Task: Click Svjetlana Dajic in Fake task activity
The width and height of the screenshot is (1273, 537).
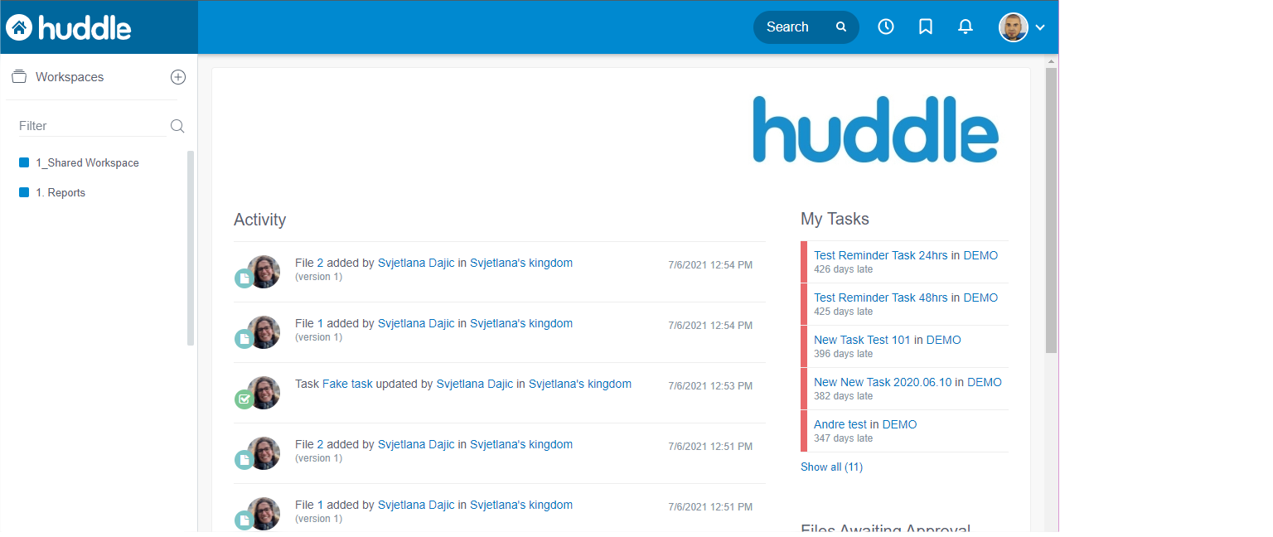Action: tap(475, 384)
